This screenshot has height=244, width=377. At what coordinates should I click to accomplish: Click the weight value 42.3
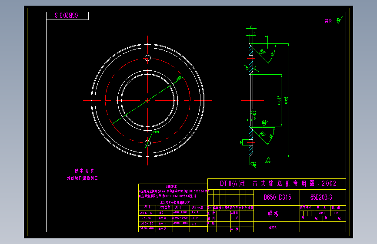tap(322, 213)
